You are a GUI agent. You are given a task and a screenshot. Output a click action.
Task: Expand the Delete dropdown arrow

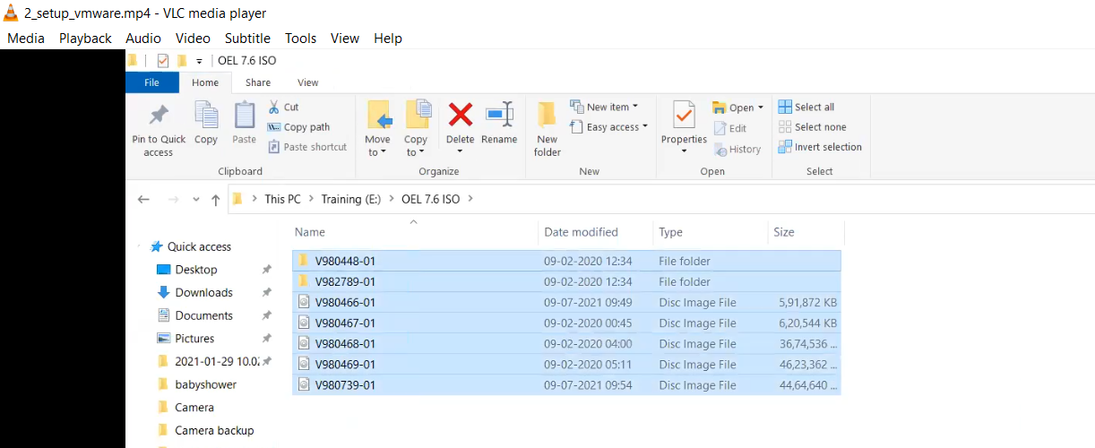click(x=461, y=152)
